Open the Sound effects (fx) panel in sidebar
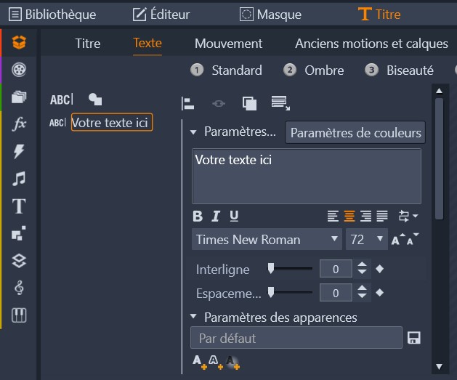Image resolution: width=457 pixels, height=380 pixels. pos(20,124)
